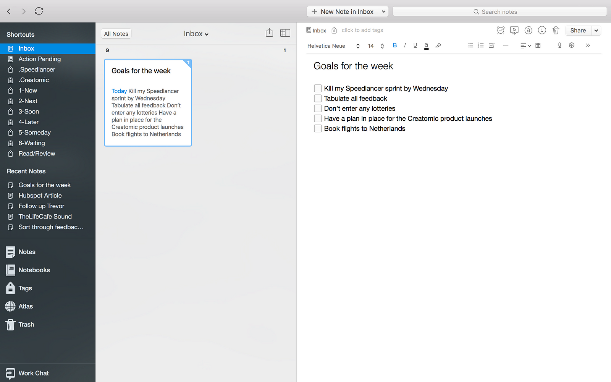611x382 pixels.
Task: Click the sync refresh icon
Action: coord(39,11)
